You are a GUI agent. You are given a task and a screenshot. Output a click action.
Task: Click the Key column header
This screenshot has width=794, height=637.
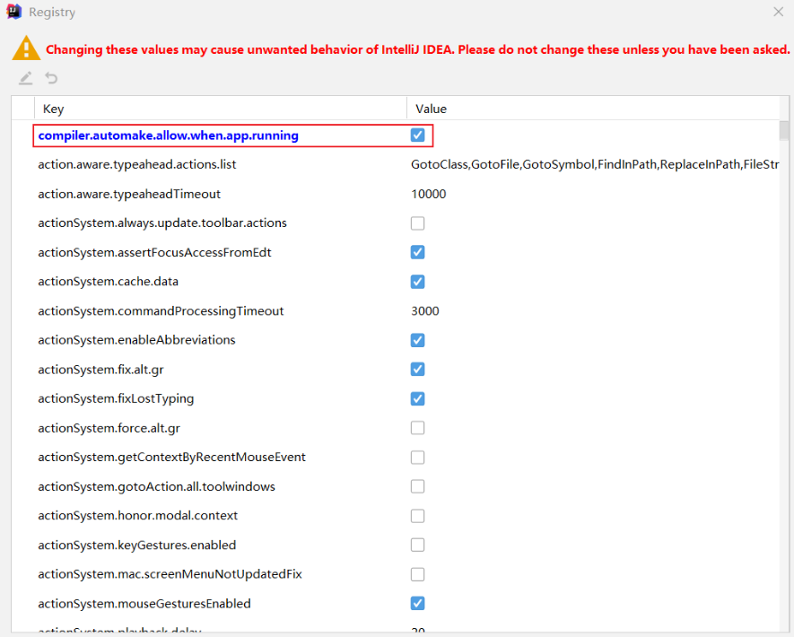(x=221, y=109)
